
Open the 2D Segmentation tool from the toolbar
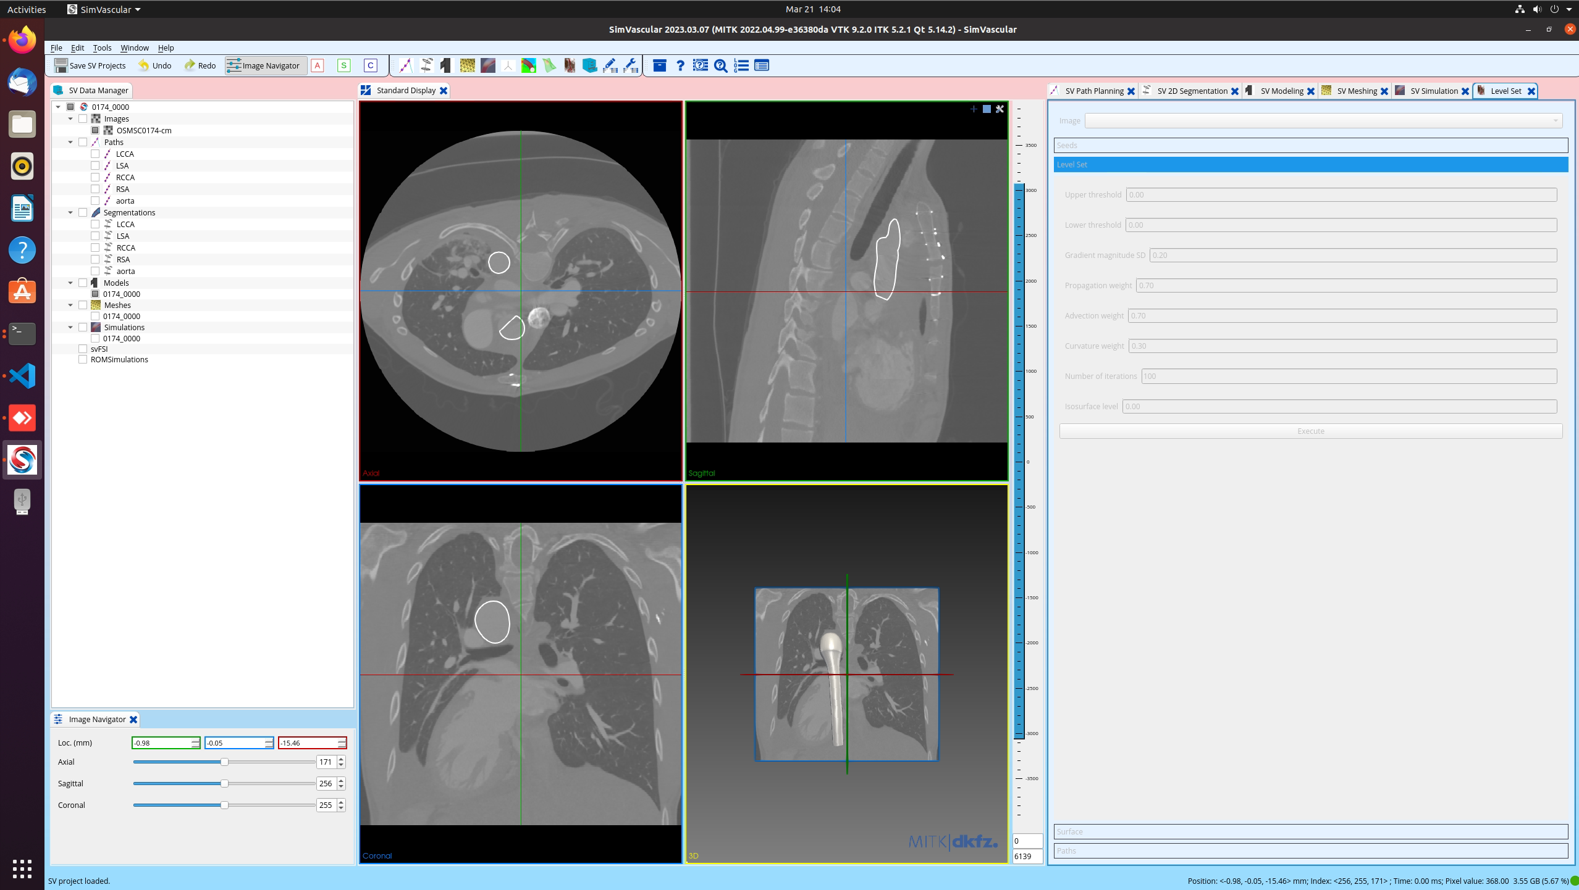pyautogui.click(x=426, y=65)
